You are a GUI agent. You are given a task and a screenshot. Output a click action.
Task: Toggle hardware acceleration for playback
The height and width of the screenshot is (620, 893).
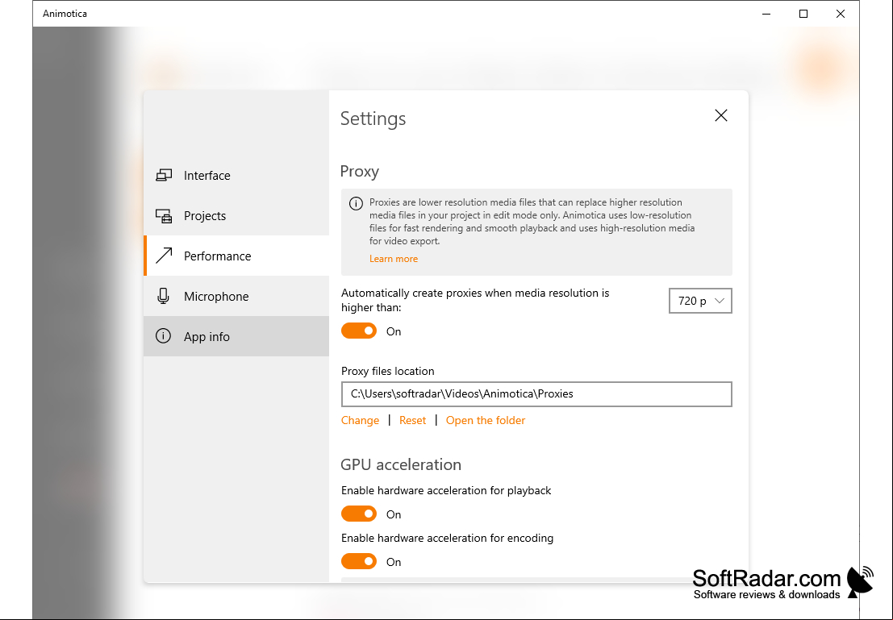pos(359,514)
